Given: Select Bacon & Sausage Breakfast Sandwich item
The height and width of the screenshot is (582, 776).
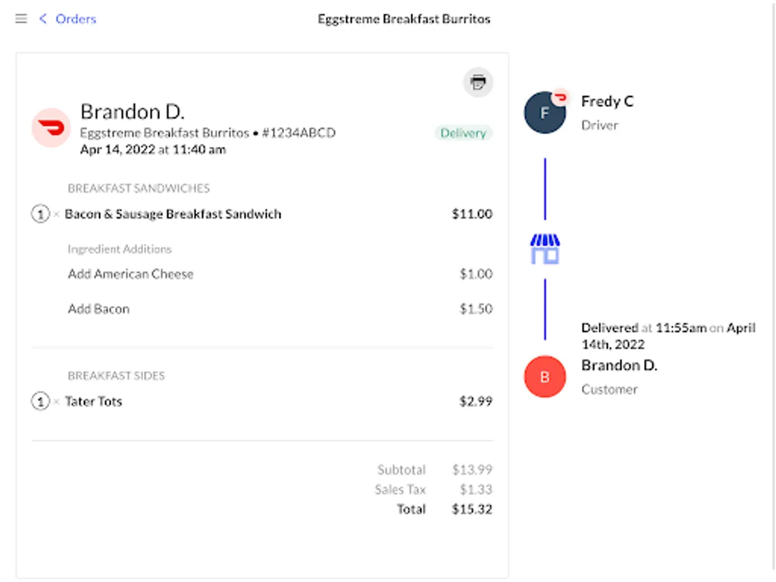Looking at the screenshot, I should [173, 214].
